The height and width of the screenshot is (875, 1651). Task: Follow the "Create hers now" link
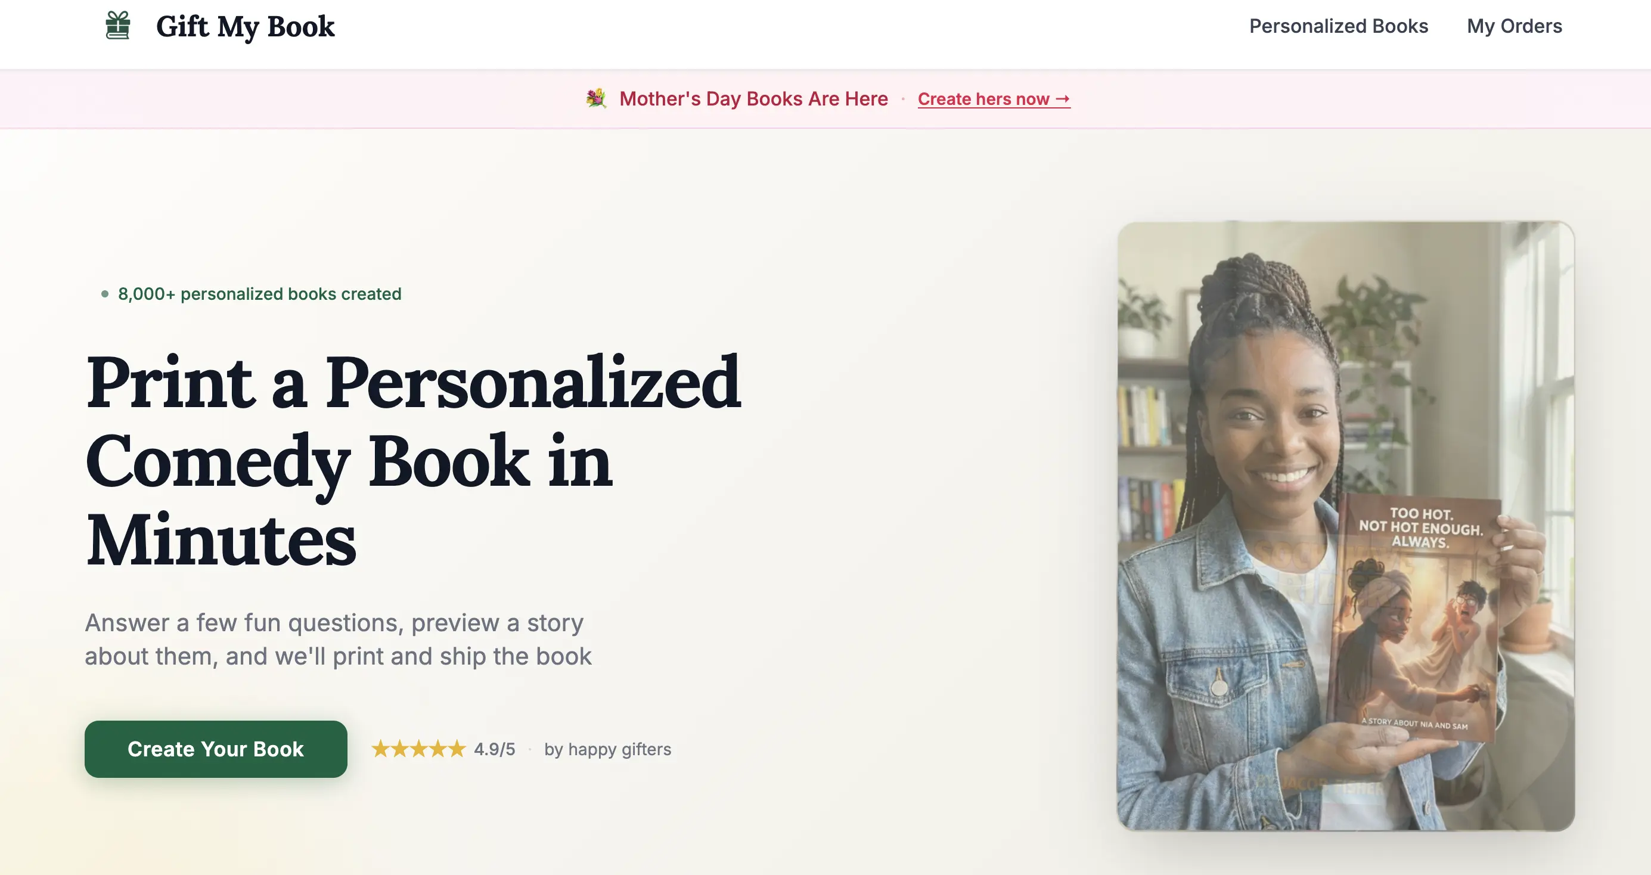tap(983, 100)
